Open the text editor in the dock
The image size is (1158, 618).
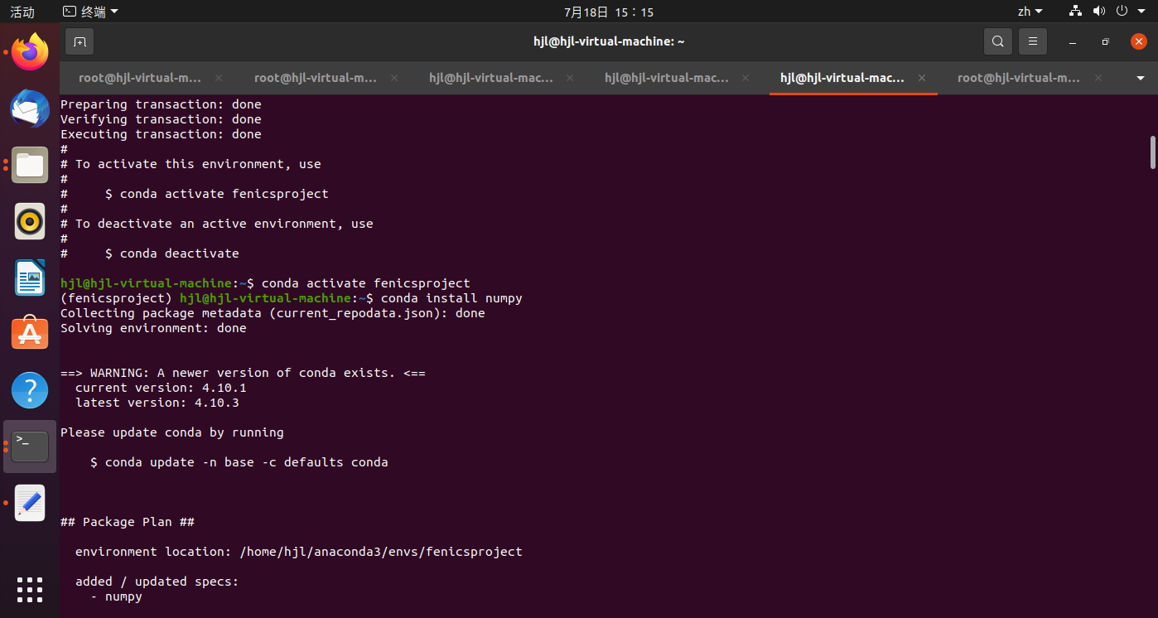pos(29,502)
